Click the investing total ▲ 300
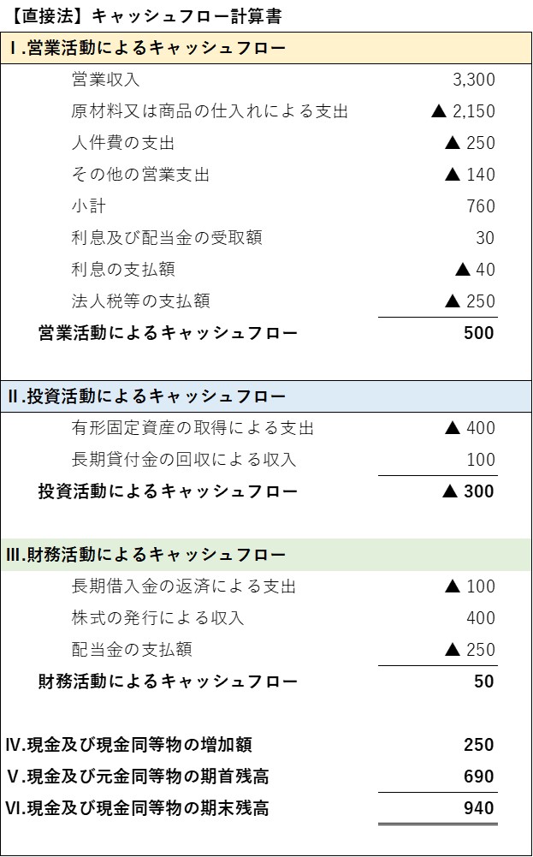Viewport: 533px width, 857px height. pyautogui.click(x=467, y=491)
